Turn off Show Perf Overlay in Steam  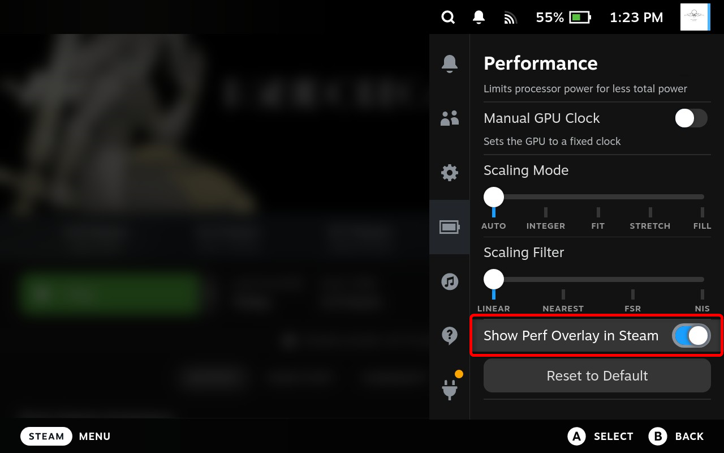pyautogui.click(x=691, y=336)
